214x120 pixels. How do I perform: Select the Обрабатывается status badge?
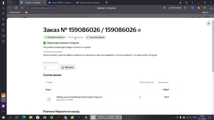click(x=55, y=37)
